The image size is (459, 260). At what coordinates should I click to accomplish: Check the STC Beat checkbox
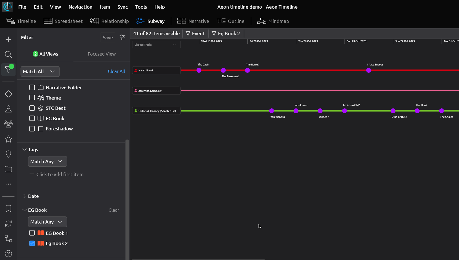32,108
